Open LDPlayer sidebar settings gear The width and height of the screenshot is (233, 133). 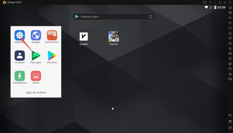point(230,8)
